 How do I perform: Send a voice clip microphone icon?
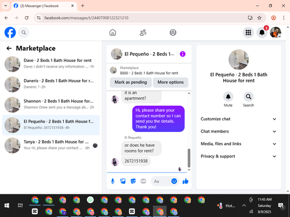113,181
